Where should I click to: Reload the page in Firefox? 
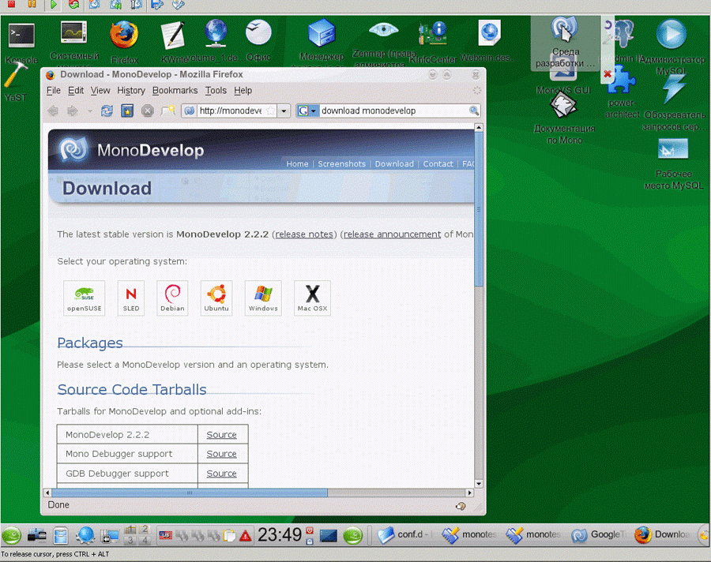click(x=107, y=111)
